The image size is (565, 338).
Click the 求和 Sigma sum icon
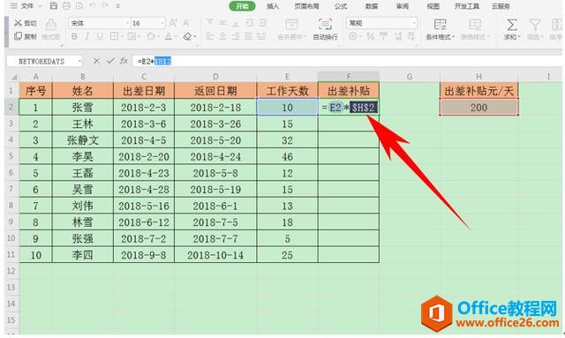[x=512, y=25]
